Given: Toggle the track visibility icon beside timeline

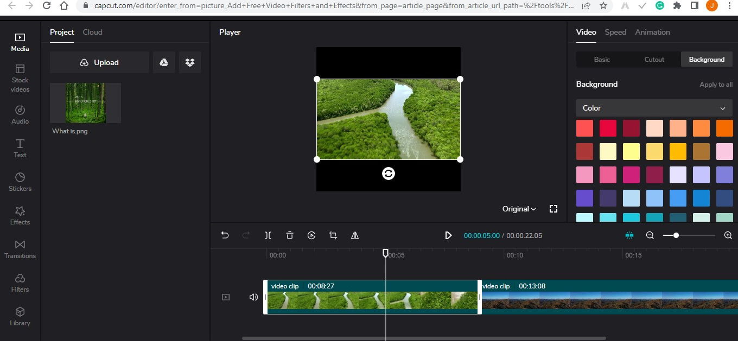Looking at the screenshot, I should [226, 297].
